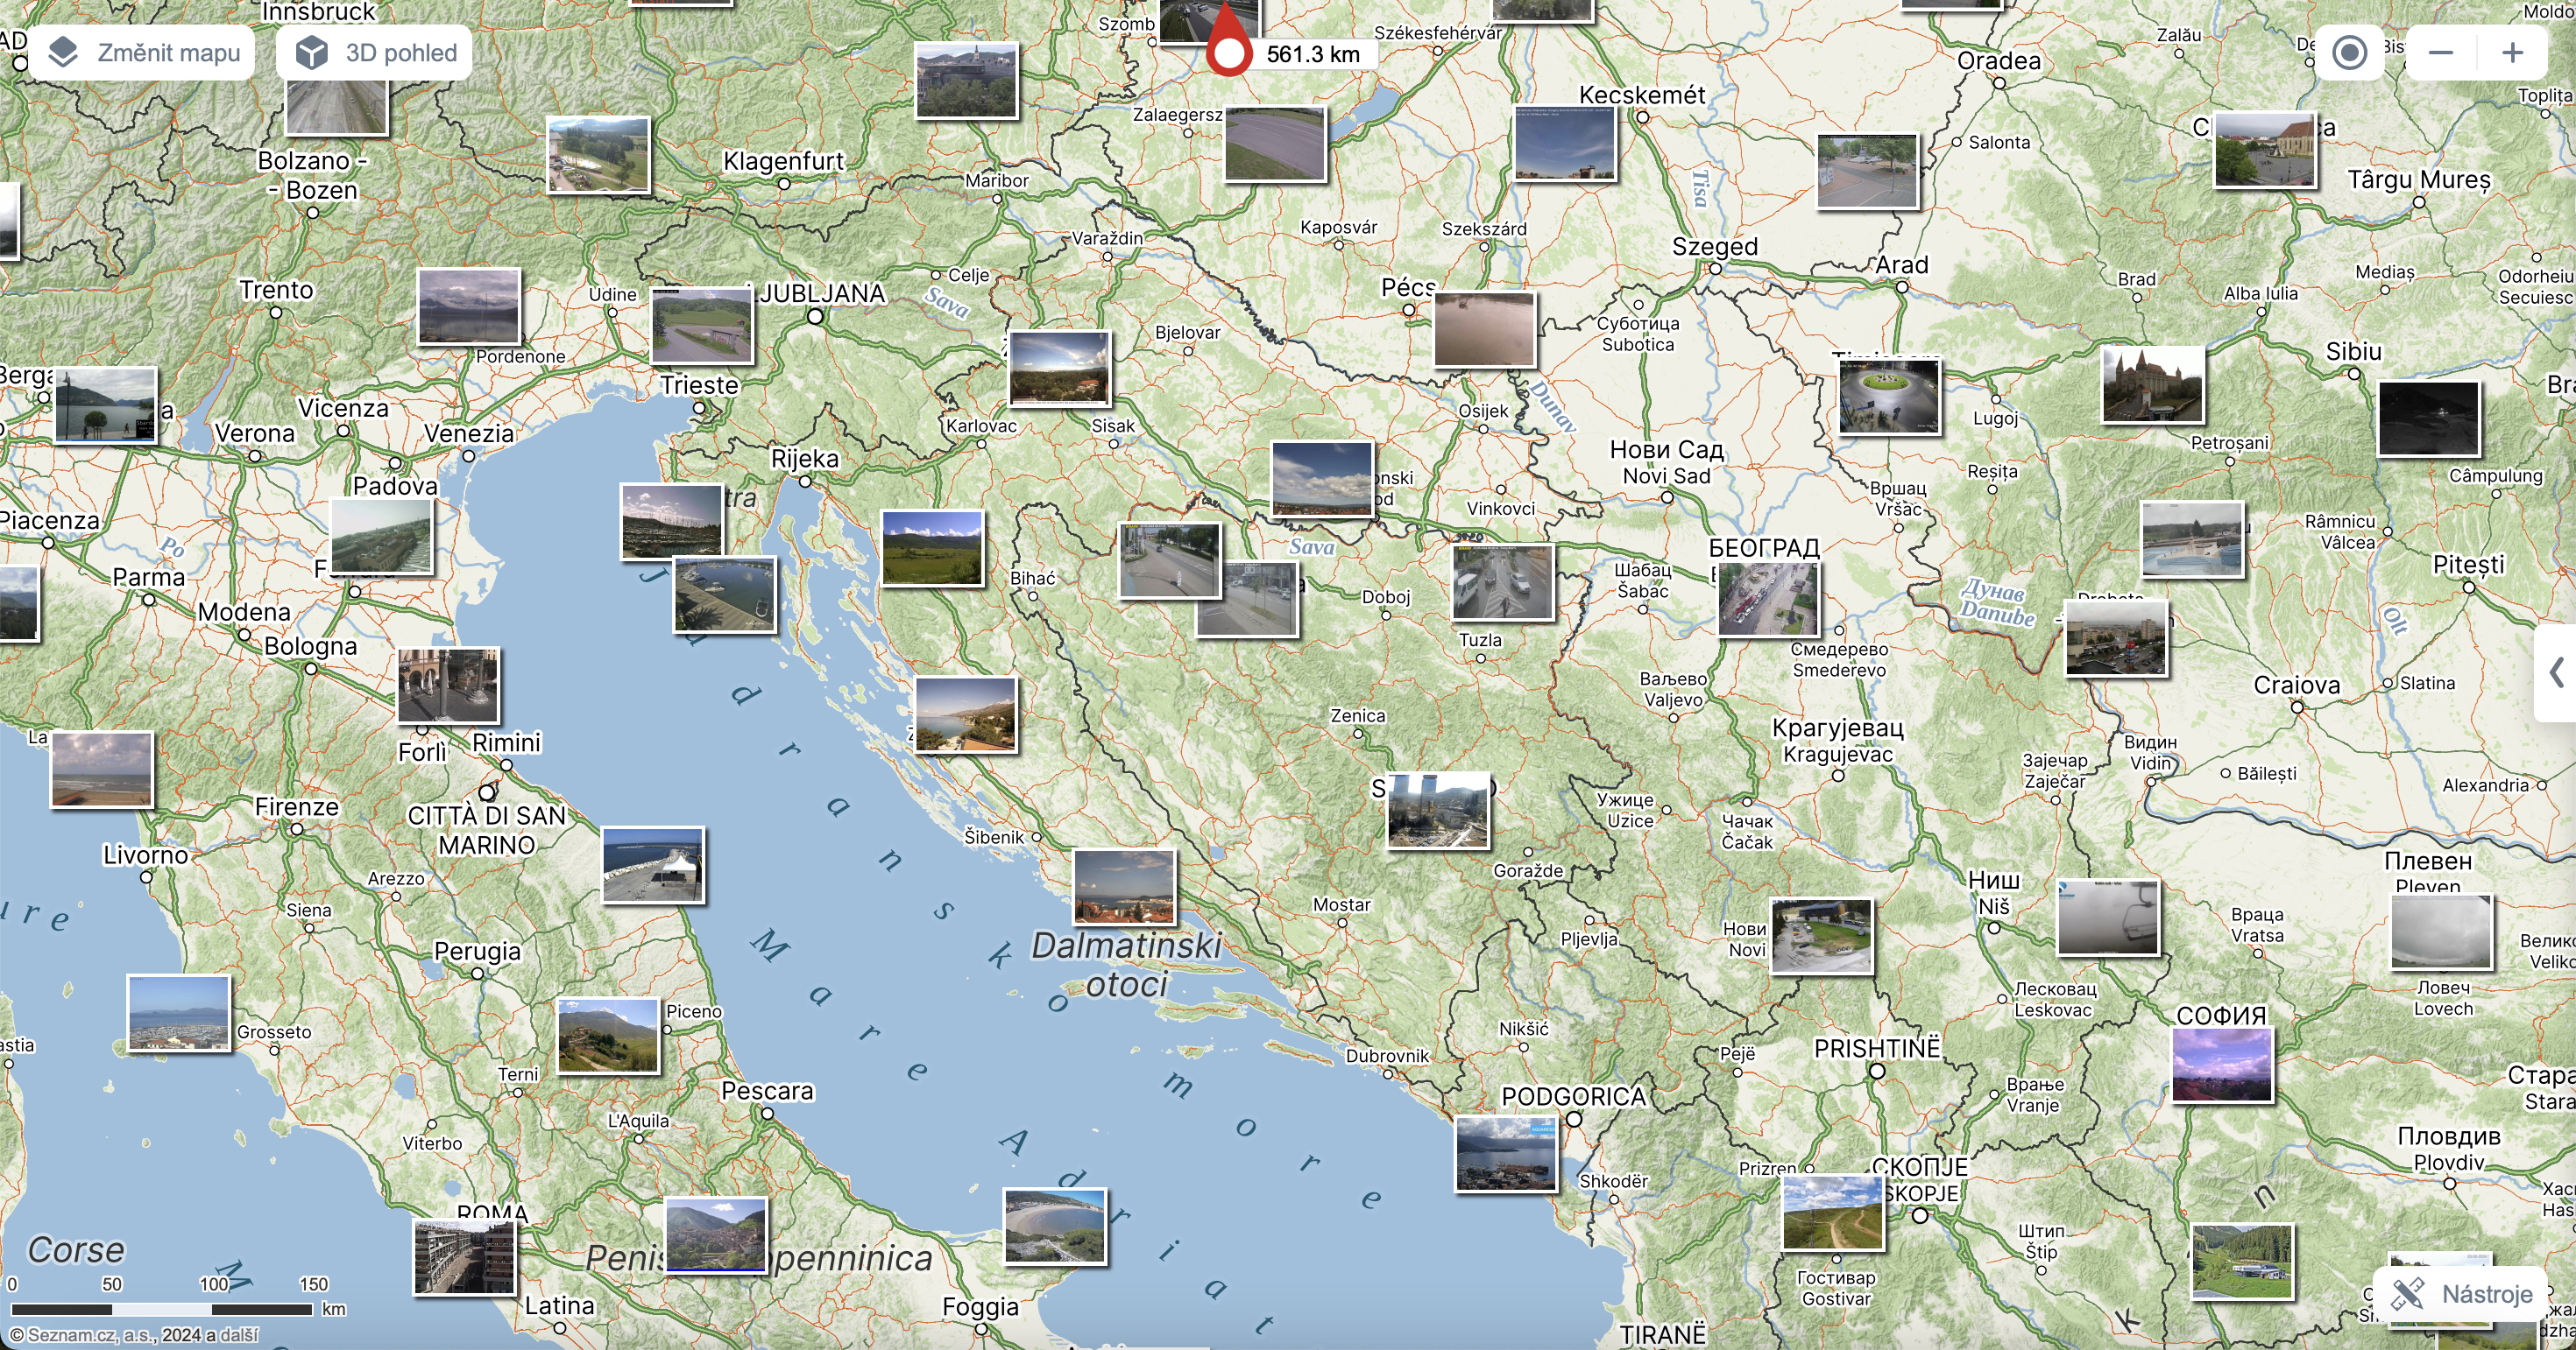Click the locate-me target icon
Screen dimensions: 2576x1350
tap(2349, 53)
